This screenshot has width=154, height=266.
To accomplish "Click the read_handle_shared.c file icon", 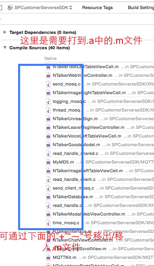I will pyautogui.click(x=48, y=154).
